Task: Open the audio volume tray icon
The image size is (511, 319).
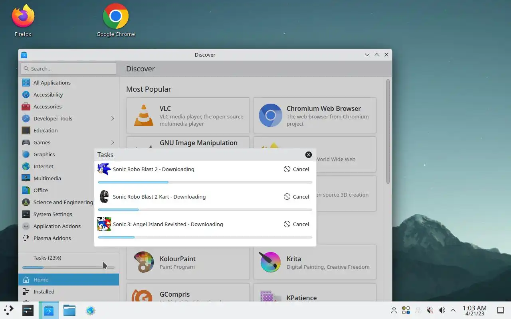Action: point(442,310)
